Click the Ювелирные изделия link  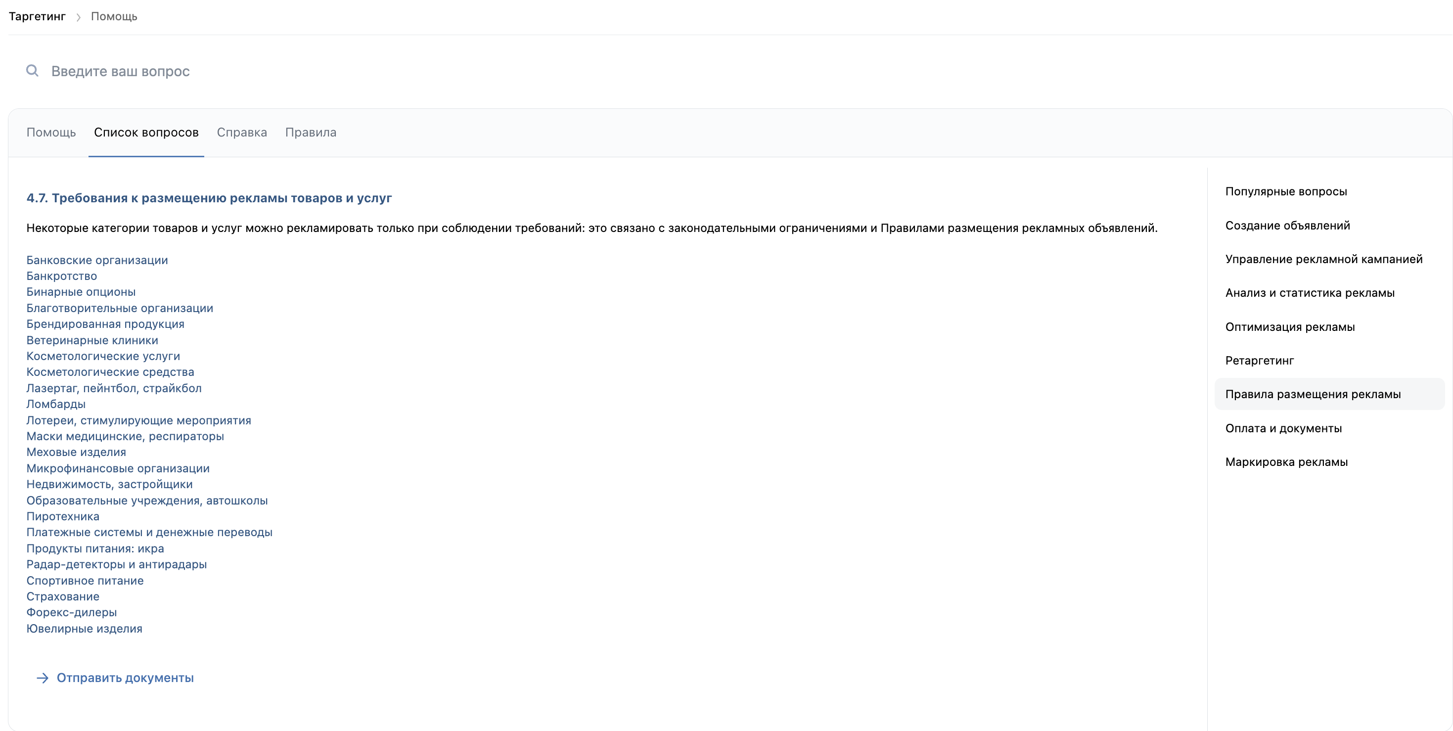[84, 628]
